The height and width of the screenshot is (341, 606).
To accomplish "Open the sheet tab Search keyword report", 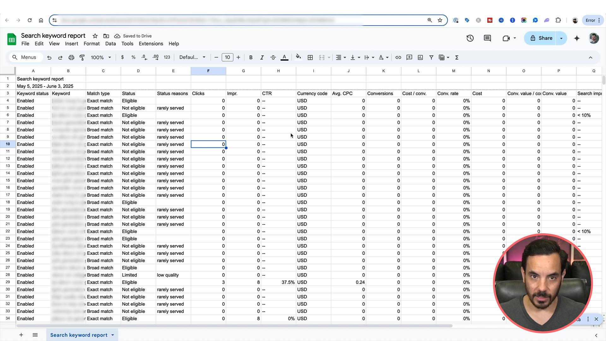I will 79,335.
